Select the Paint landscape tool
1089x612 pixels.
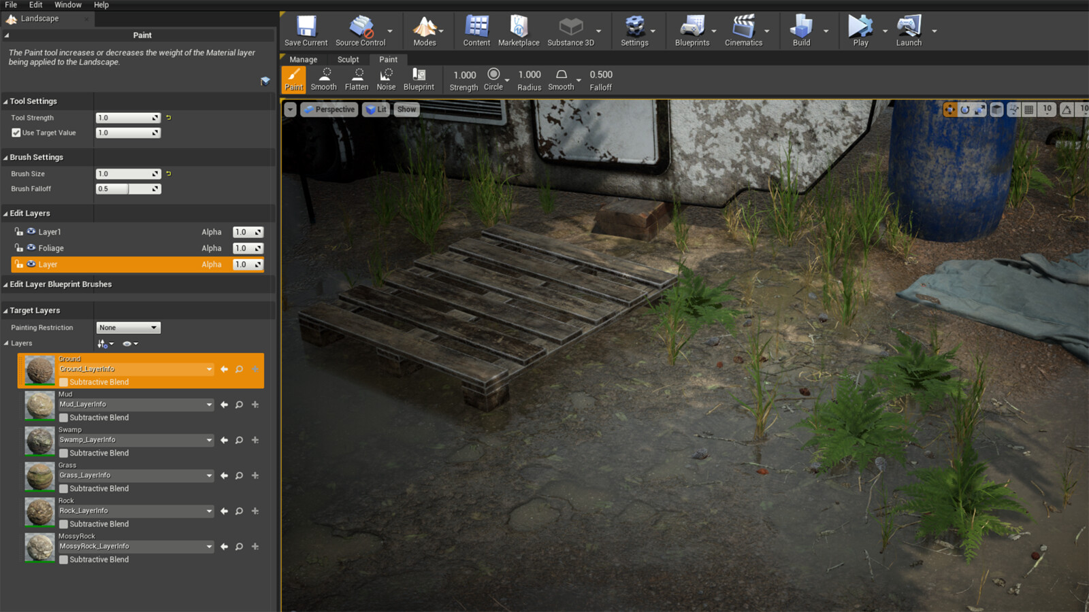click(294, 79)
